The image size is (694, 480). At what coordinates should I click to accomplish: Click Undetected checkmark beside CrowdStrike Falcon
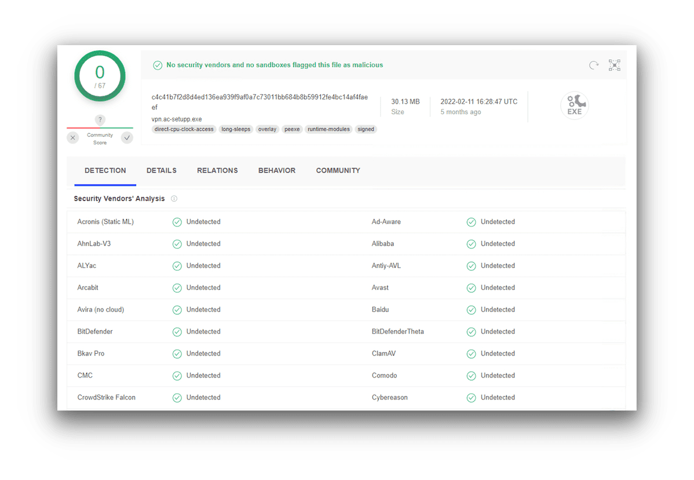pyautogui.click(x=177, y=397)
